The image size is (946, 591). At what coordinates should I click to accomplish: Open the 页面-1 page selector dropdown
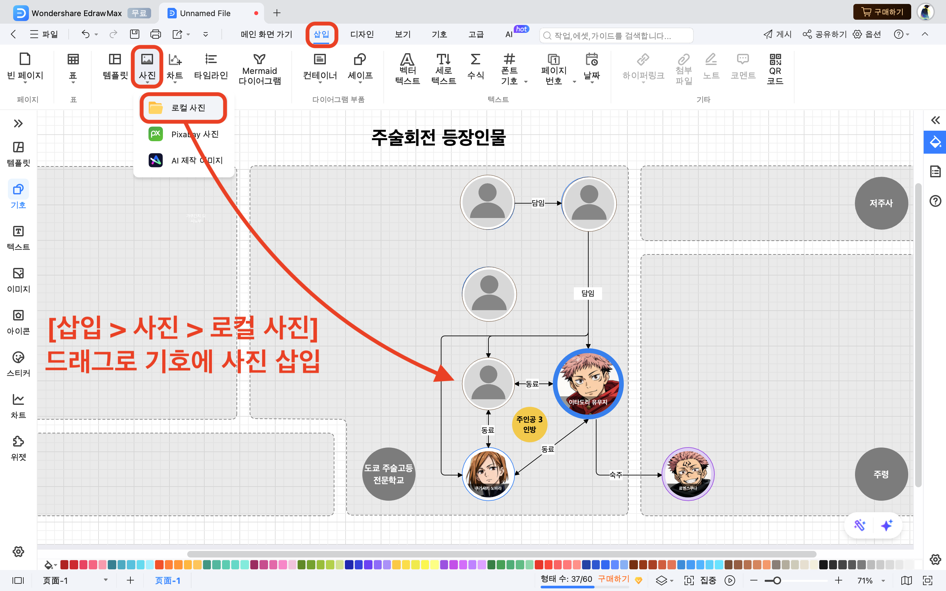pyautogui.click(x=105, y=580)
